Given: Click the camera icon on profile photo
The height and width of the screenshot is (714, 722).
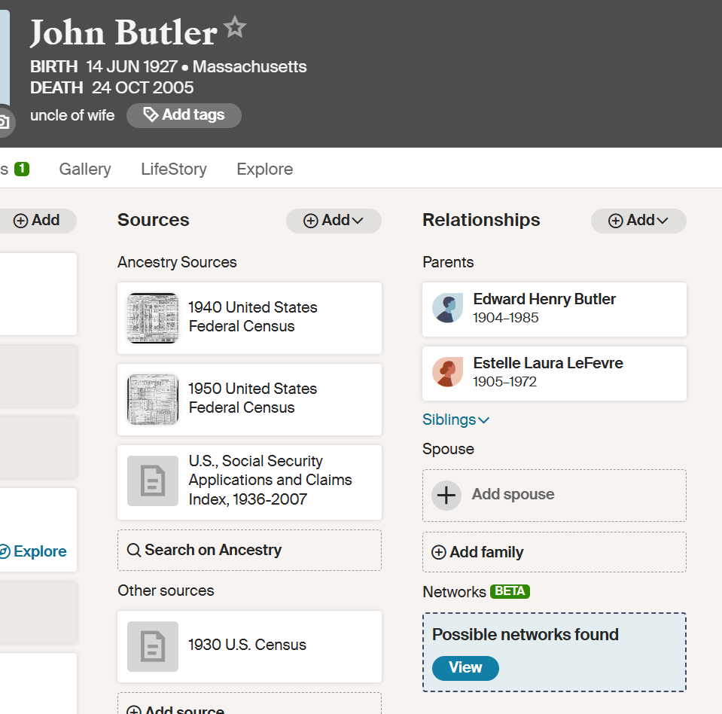Looking at the screenshot, I should coord(4,121).
